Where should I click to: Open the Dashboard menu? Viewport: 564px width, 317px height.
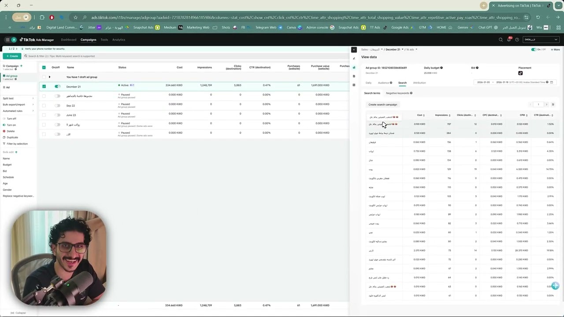(x=68, y=40)
